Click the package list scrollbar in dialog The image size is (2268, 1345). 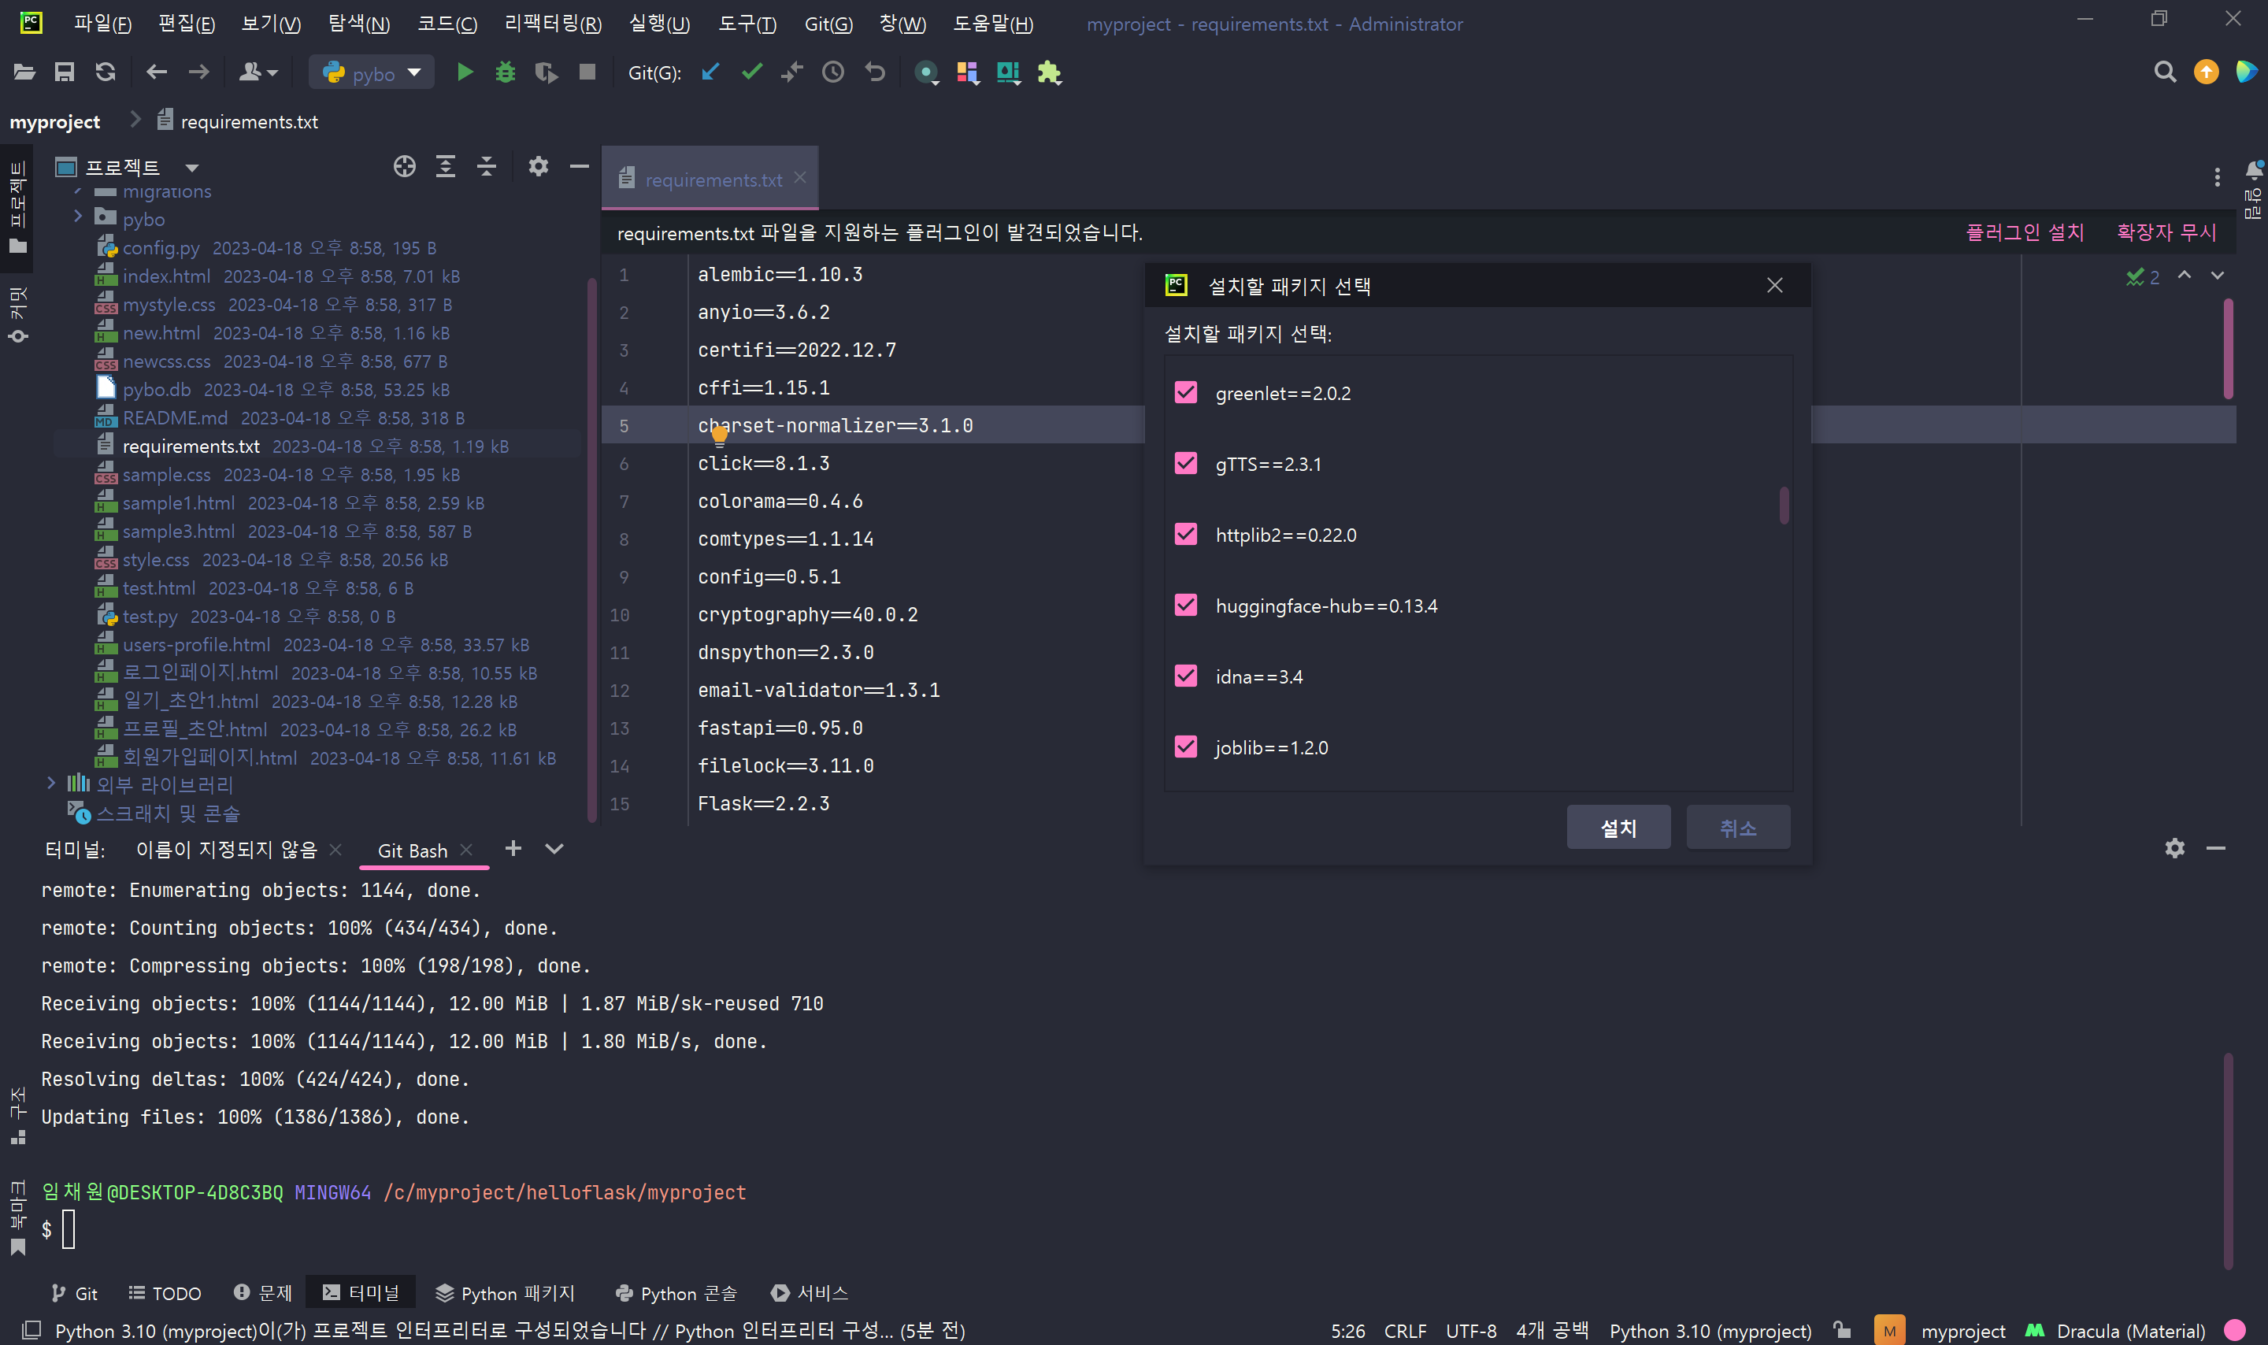[1784, 506]
